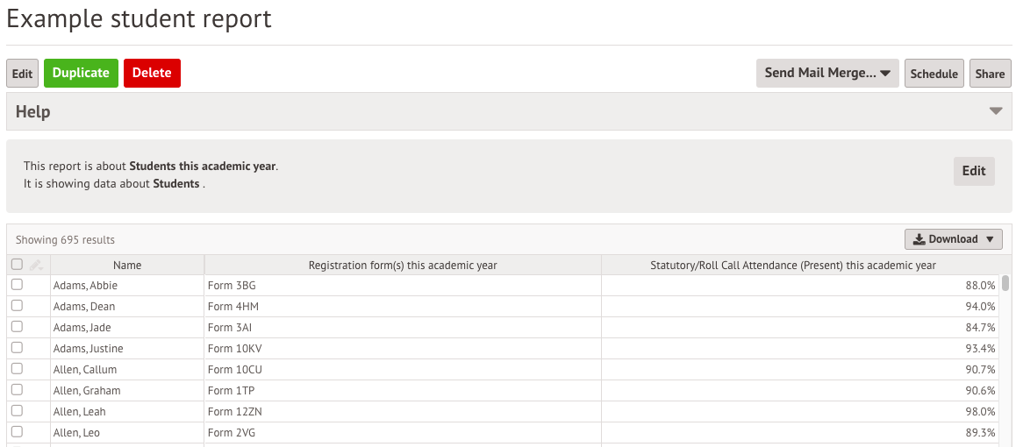Click the Statutory/Roll Call Attendance column header
The width and height of the screenshot is (1016, 447).
(x=793, y=266)
